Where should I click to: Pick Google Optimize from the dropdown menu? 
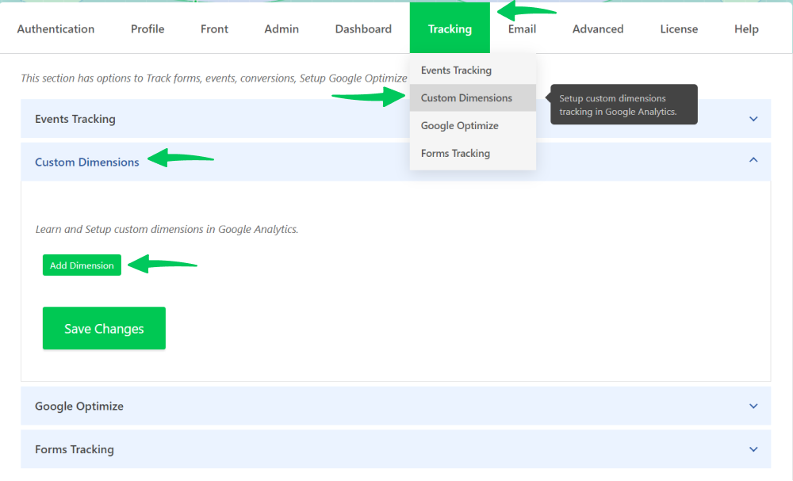pyautogui.click(x=459, y=126)
